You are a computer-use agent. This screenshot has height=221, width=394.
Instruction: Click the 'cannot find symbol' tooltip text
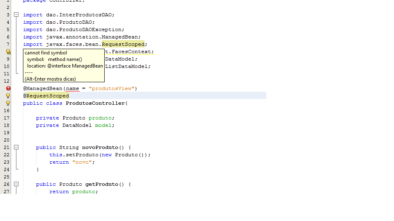(x=46, y=53)
